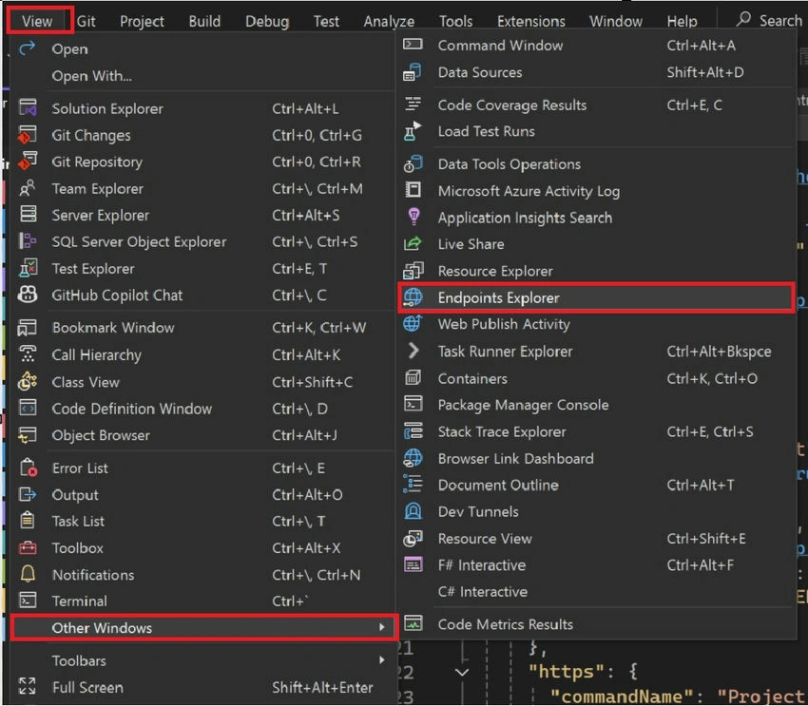Screen dimensions: 808x706
Task: Select Resource View entry
Action: [596, 538]
